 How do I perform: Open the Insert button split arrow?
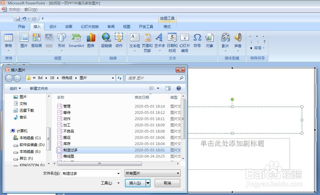148,183
